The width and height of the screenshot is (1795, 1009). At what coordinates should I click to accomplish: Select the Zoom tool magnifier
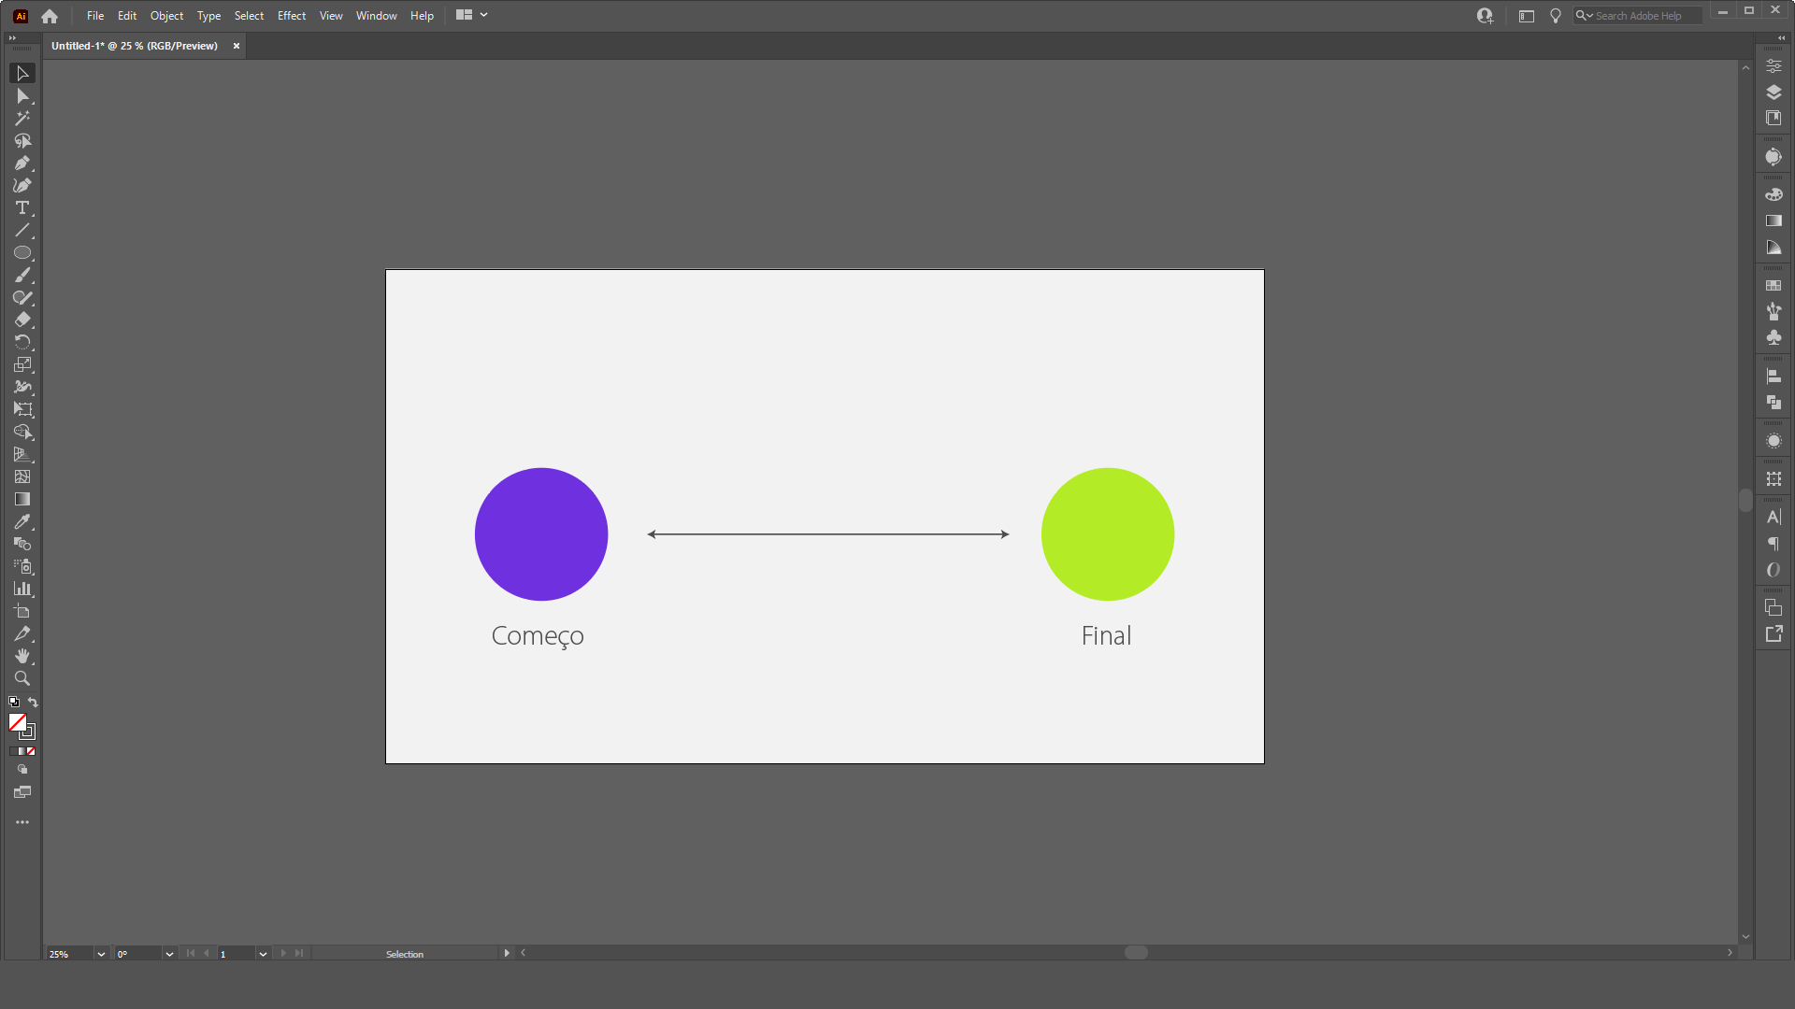pyautogui.click(x=22, y=679)
